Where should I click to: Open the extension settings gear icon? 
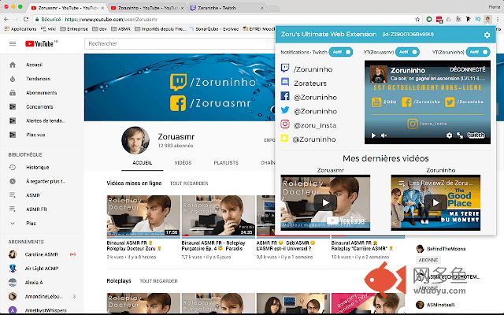point(487,35)
